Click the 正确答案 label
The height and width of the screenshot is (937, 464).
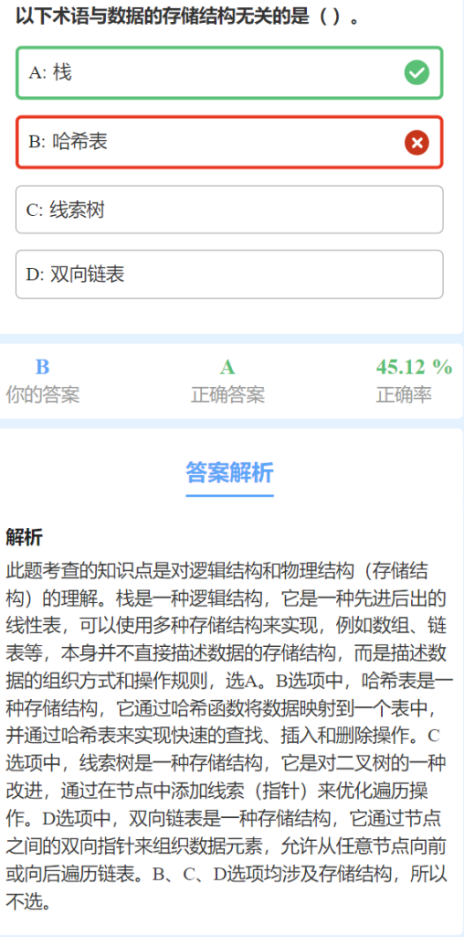point(227,394)
